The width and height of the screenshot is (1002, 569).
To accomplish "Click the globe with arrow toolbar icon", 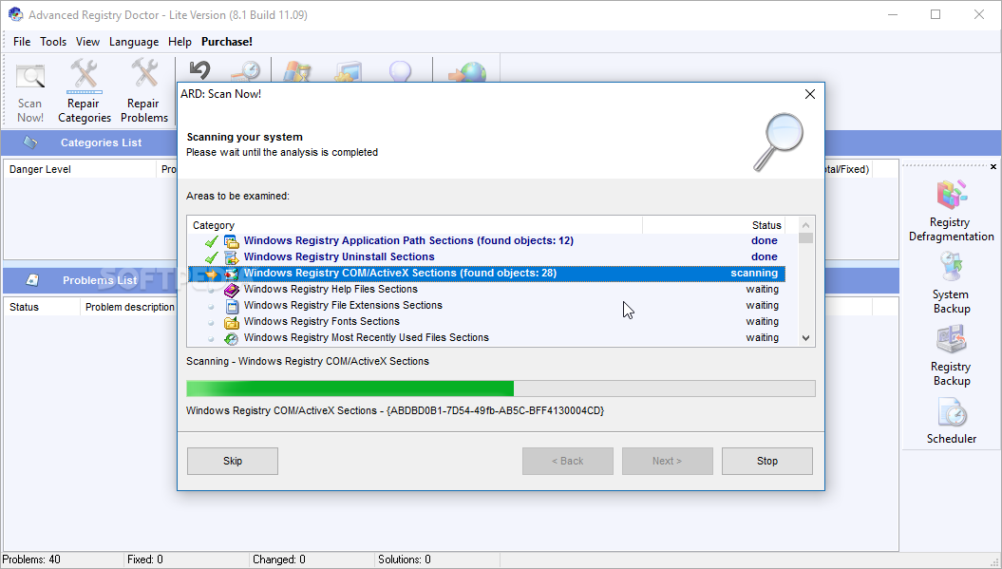I will [468, 71].
